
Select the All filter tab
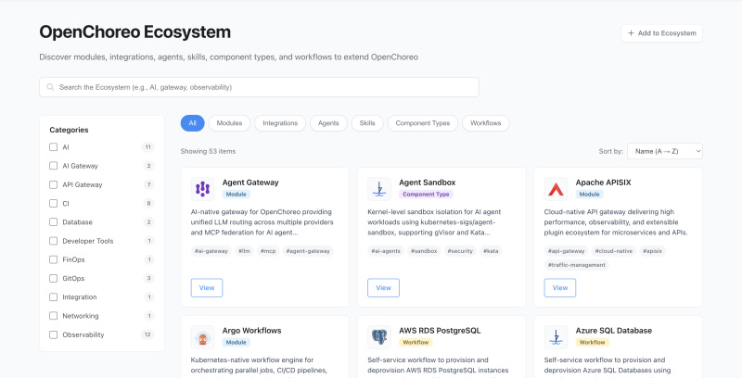193,123
